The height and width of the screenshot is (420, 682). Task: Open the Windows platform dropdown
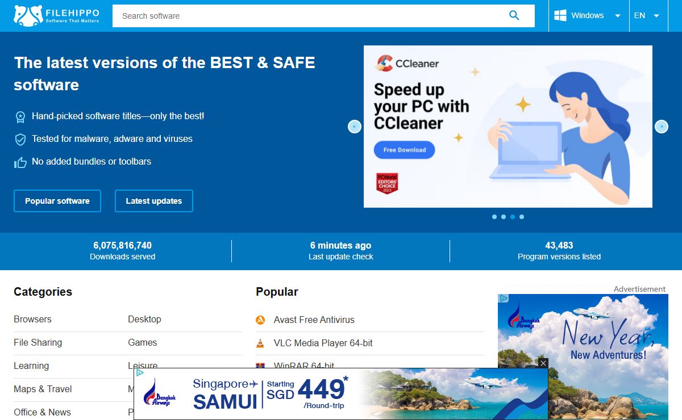[x=589, y=15]
